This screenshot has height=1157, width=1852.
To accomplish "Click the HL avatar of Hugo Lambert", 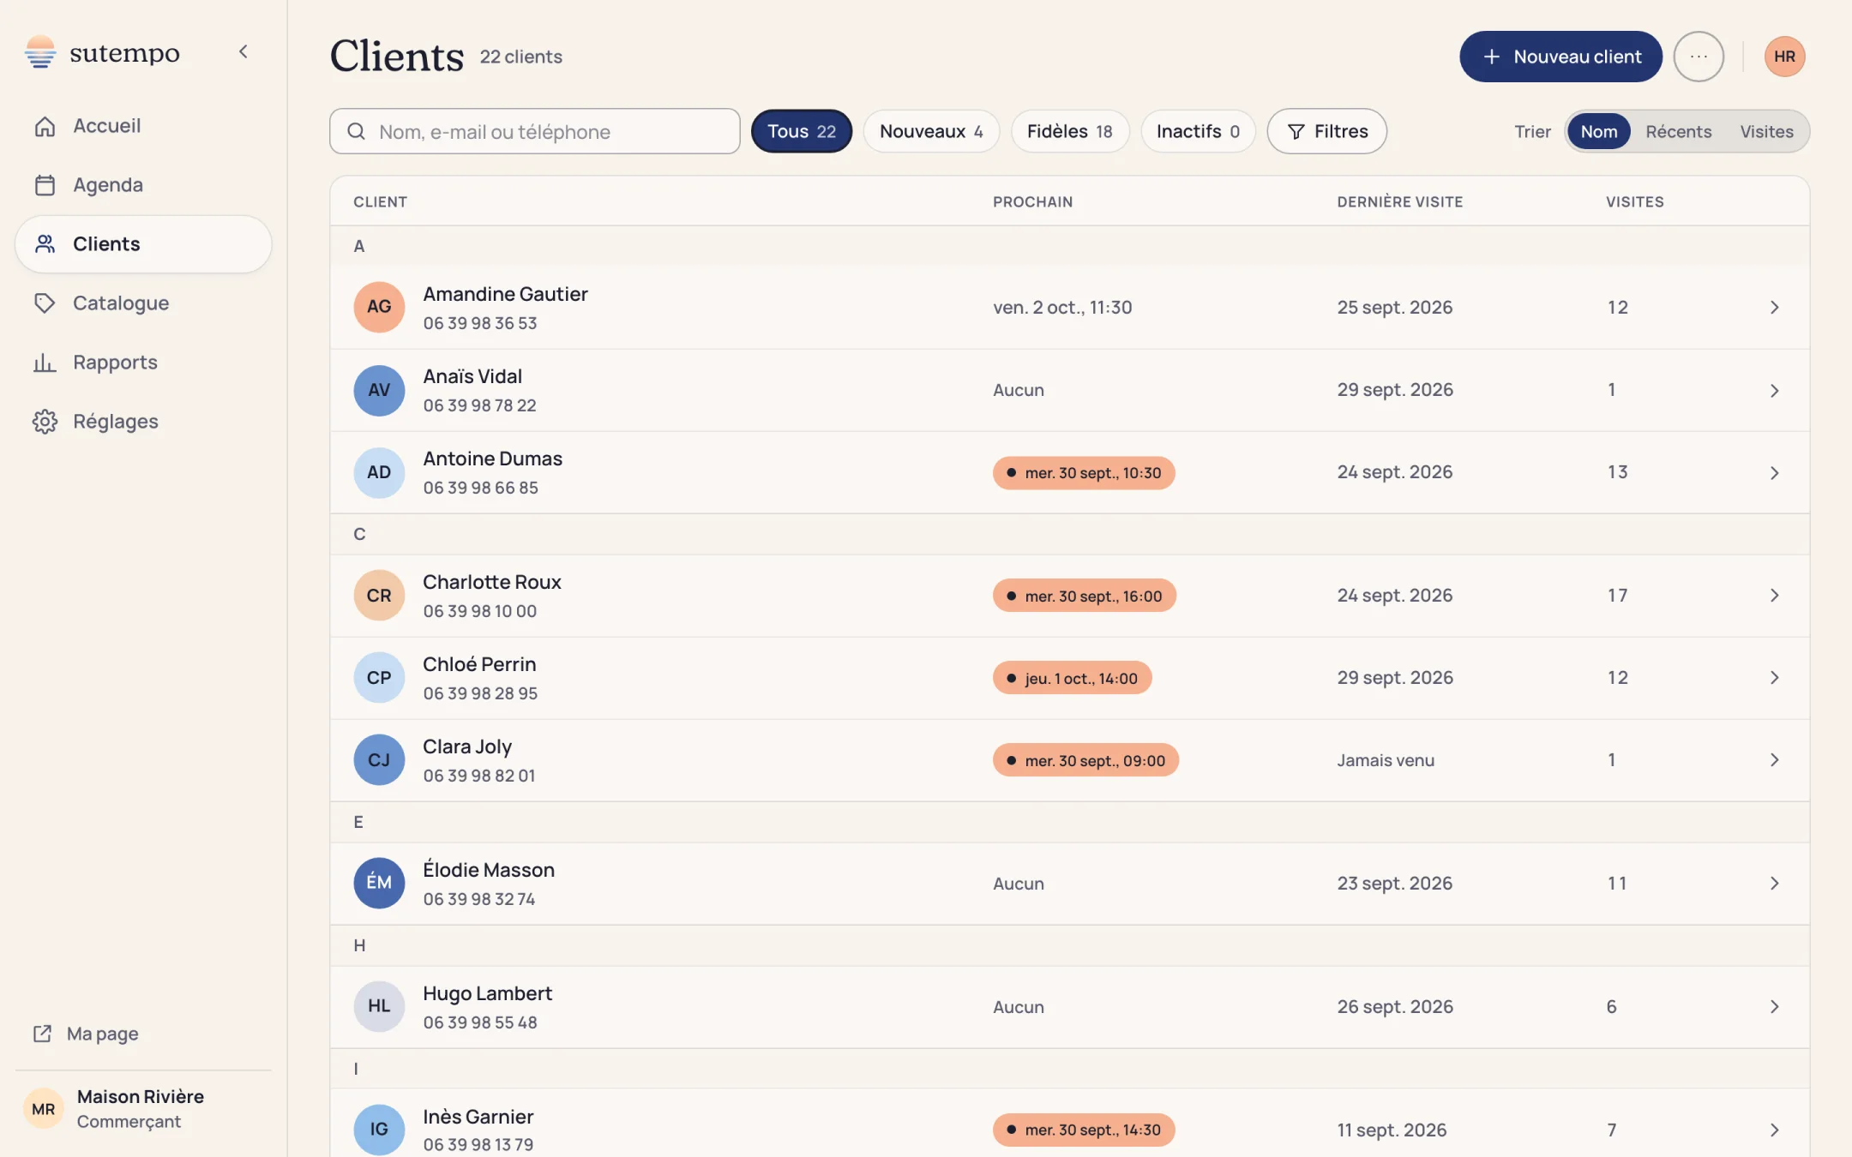I will [379, 1006].
